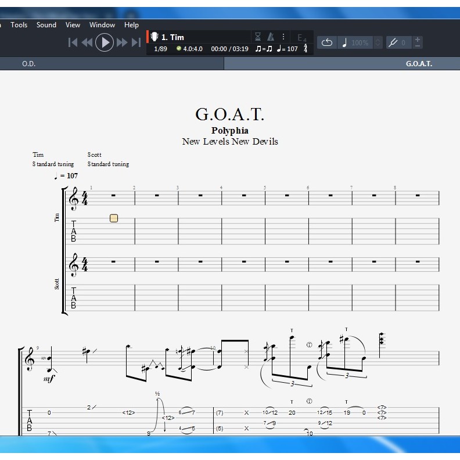Toggle the metronome

pos(271,37)
